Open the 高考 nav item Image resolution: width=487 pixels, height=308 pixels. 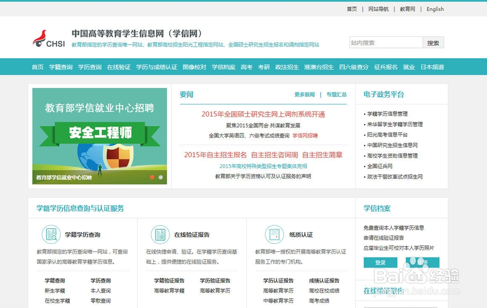246,67
